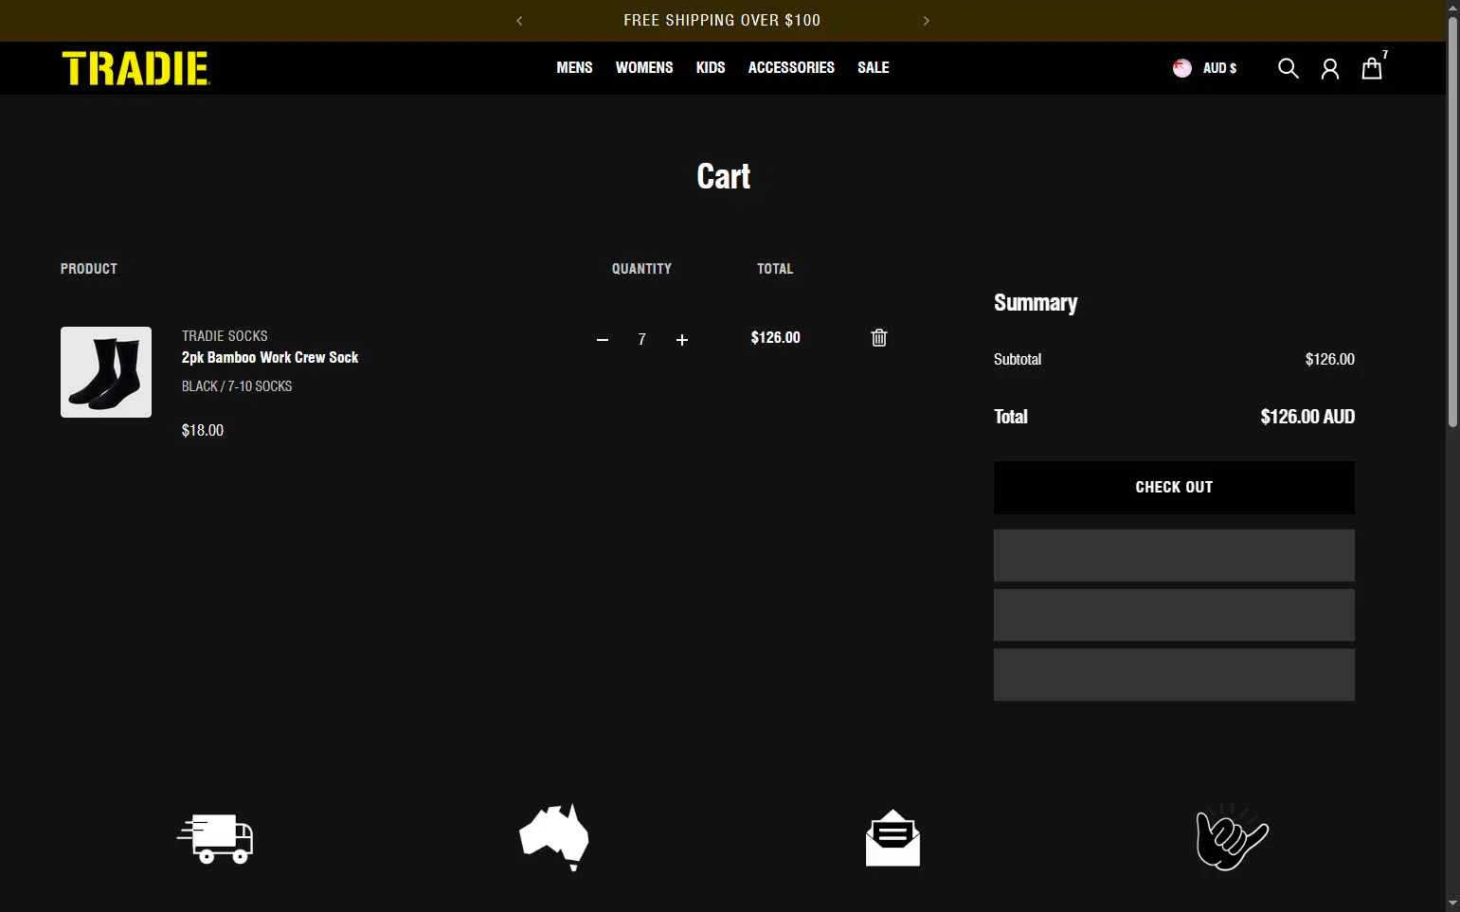Screen dimensions: 1460x912
Task: Open the KIDS menu
Action: pos(711,67)
